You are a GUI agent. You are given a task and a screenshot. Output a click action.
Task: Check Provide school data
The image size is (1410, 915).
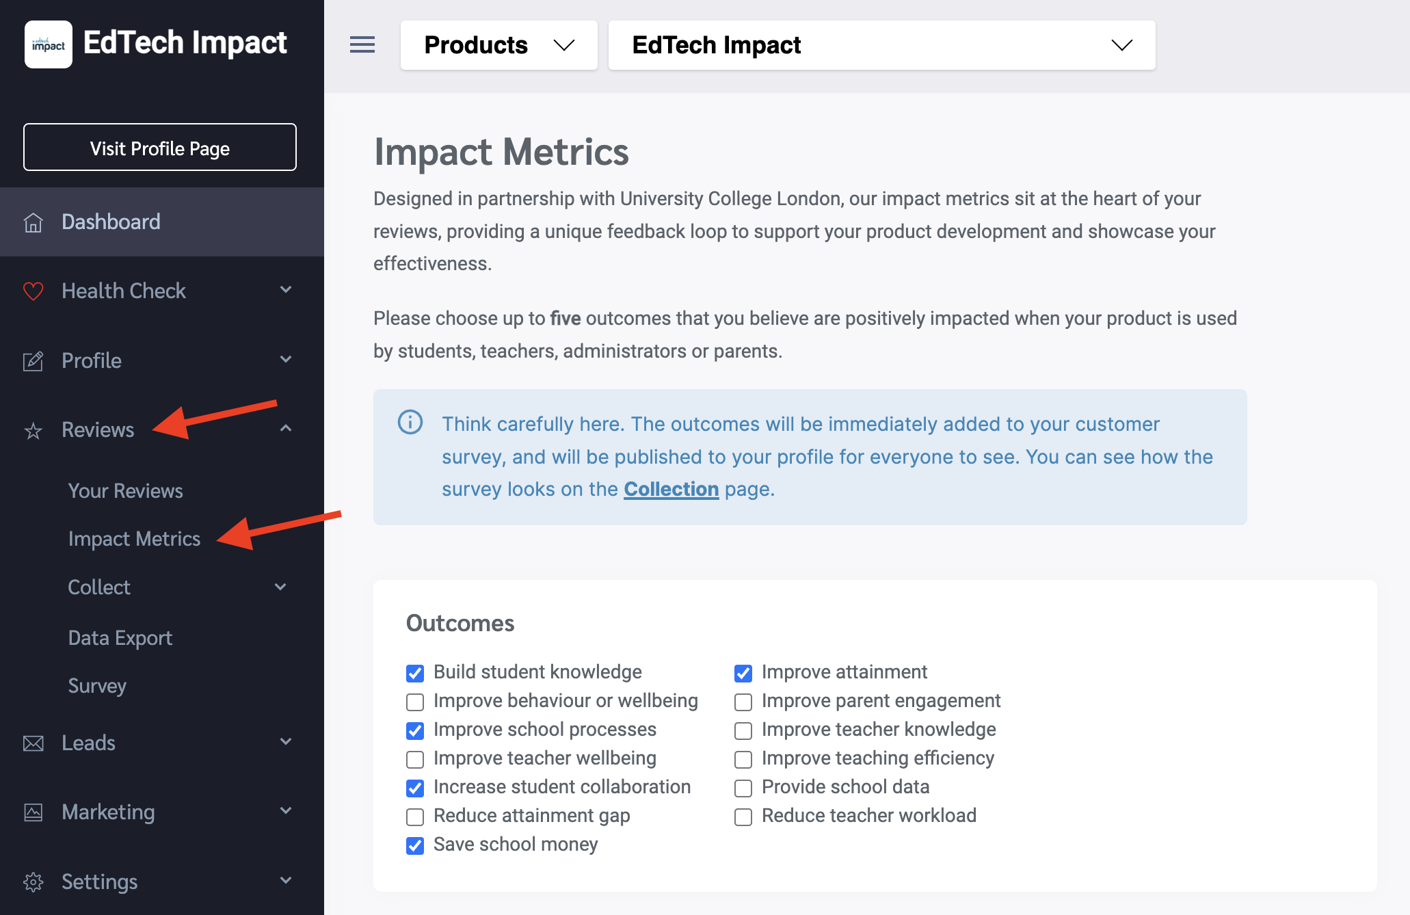coord(743,788)
